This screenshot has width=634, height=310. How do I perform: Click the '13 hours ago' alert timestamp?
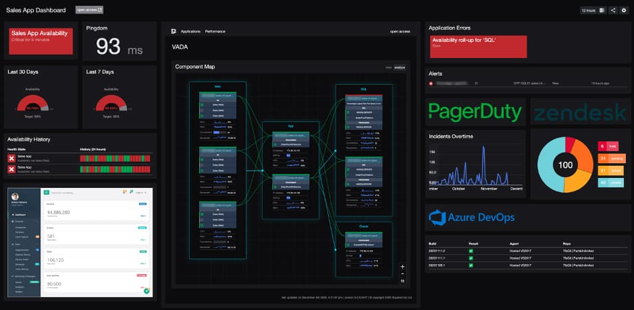[600, 84]
